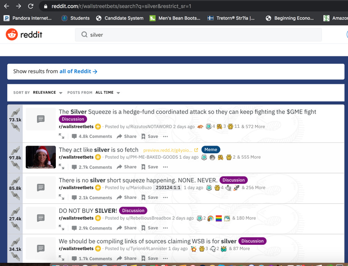Click '& 572 More' awards on Silver Squeeze post
This screenshot has width=348, height=266.
pos(253,127)
